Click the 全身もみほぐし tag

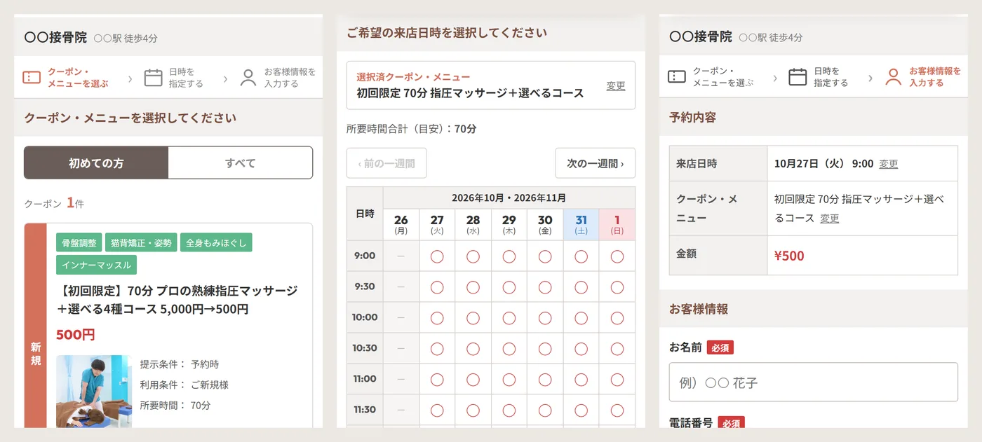tap(216, 242)
